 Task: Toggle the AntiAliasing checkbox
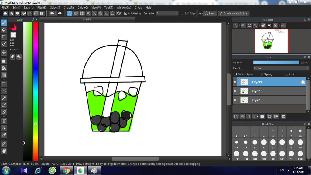tap(125, 13)
